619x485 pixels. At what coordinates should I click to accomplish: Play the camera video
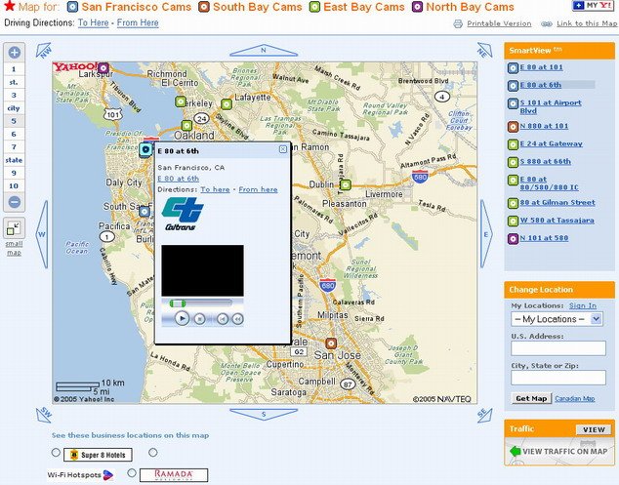182,318
